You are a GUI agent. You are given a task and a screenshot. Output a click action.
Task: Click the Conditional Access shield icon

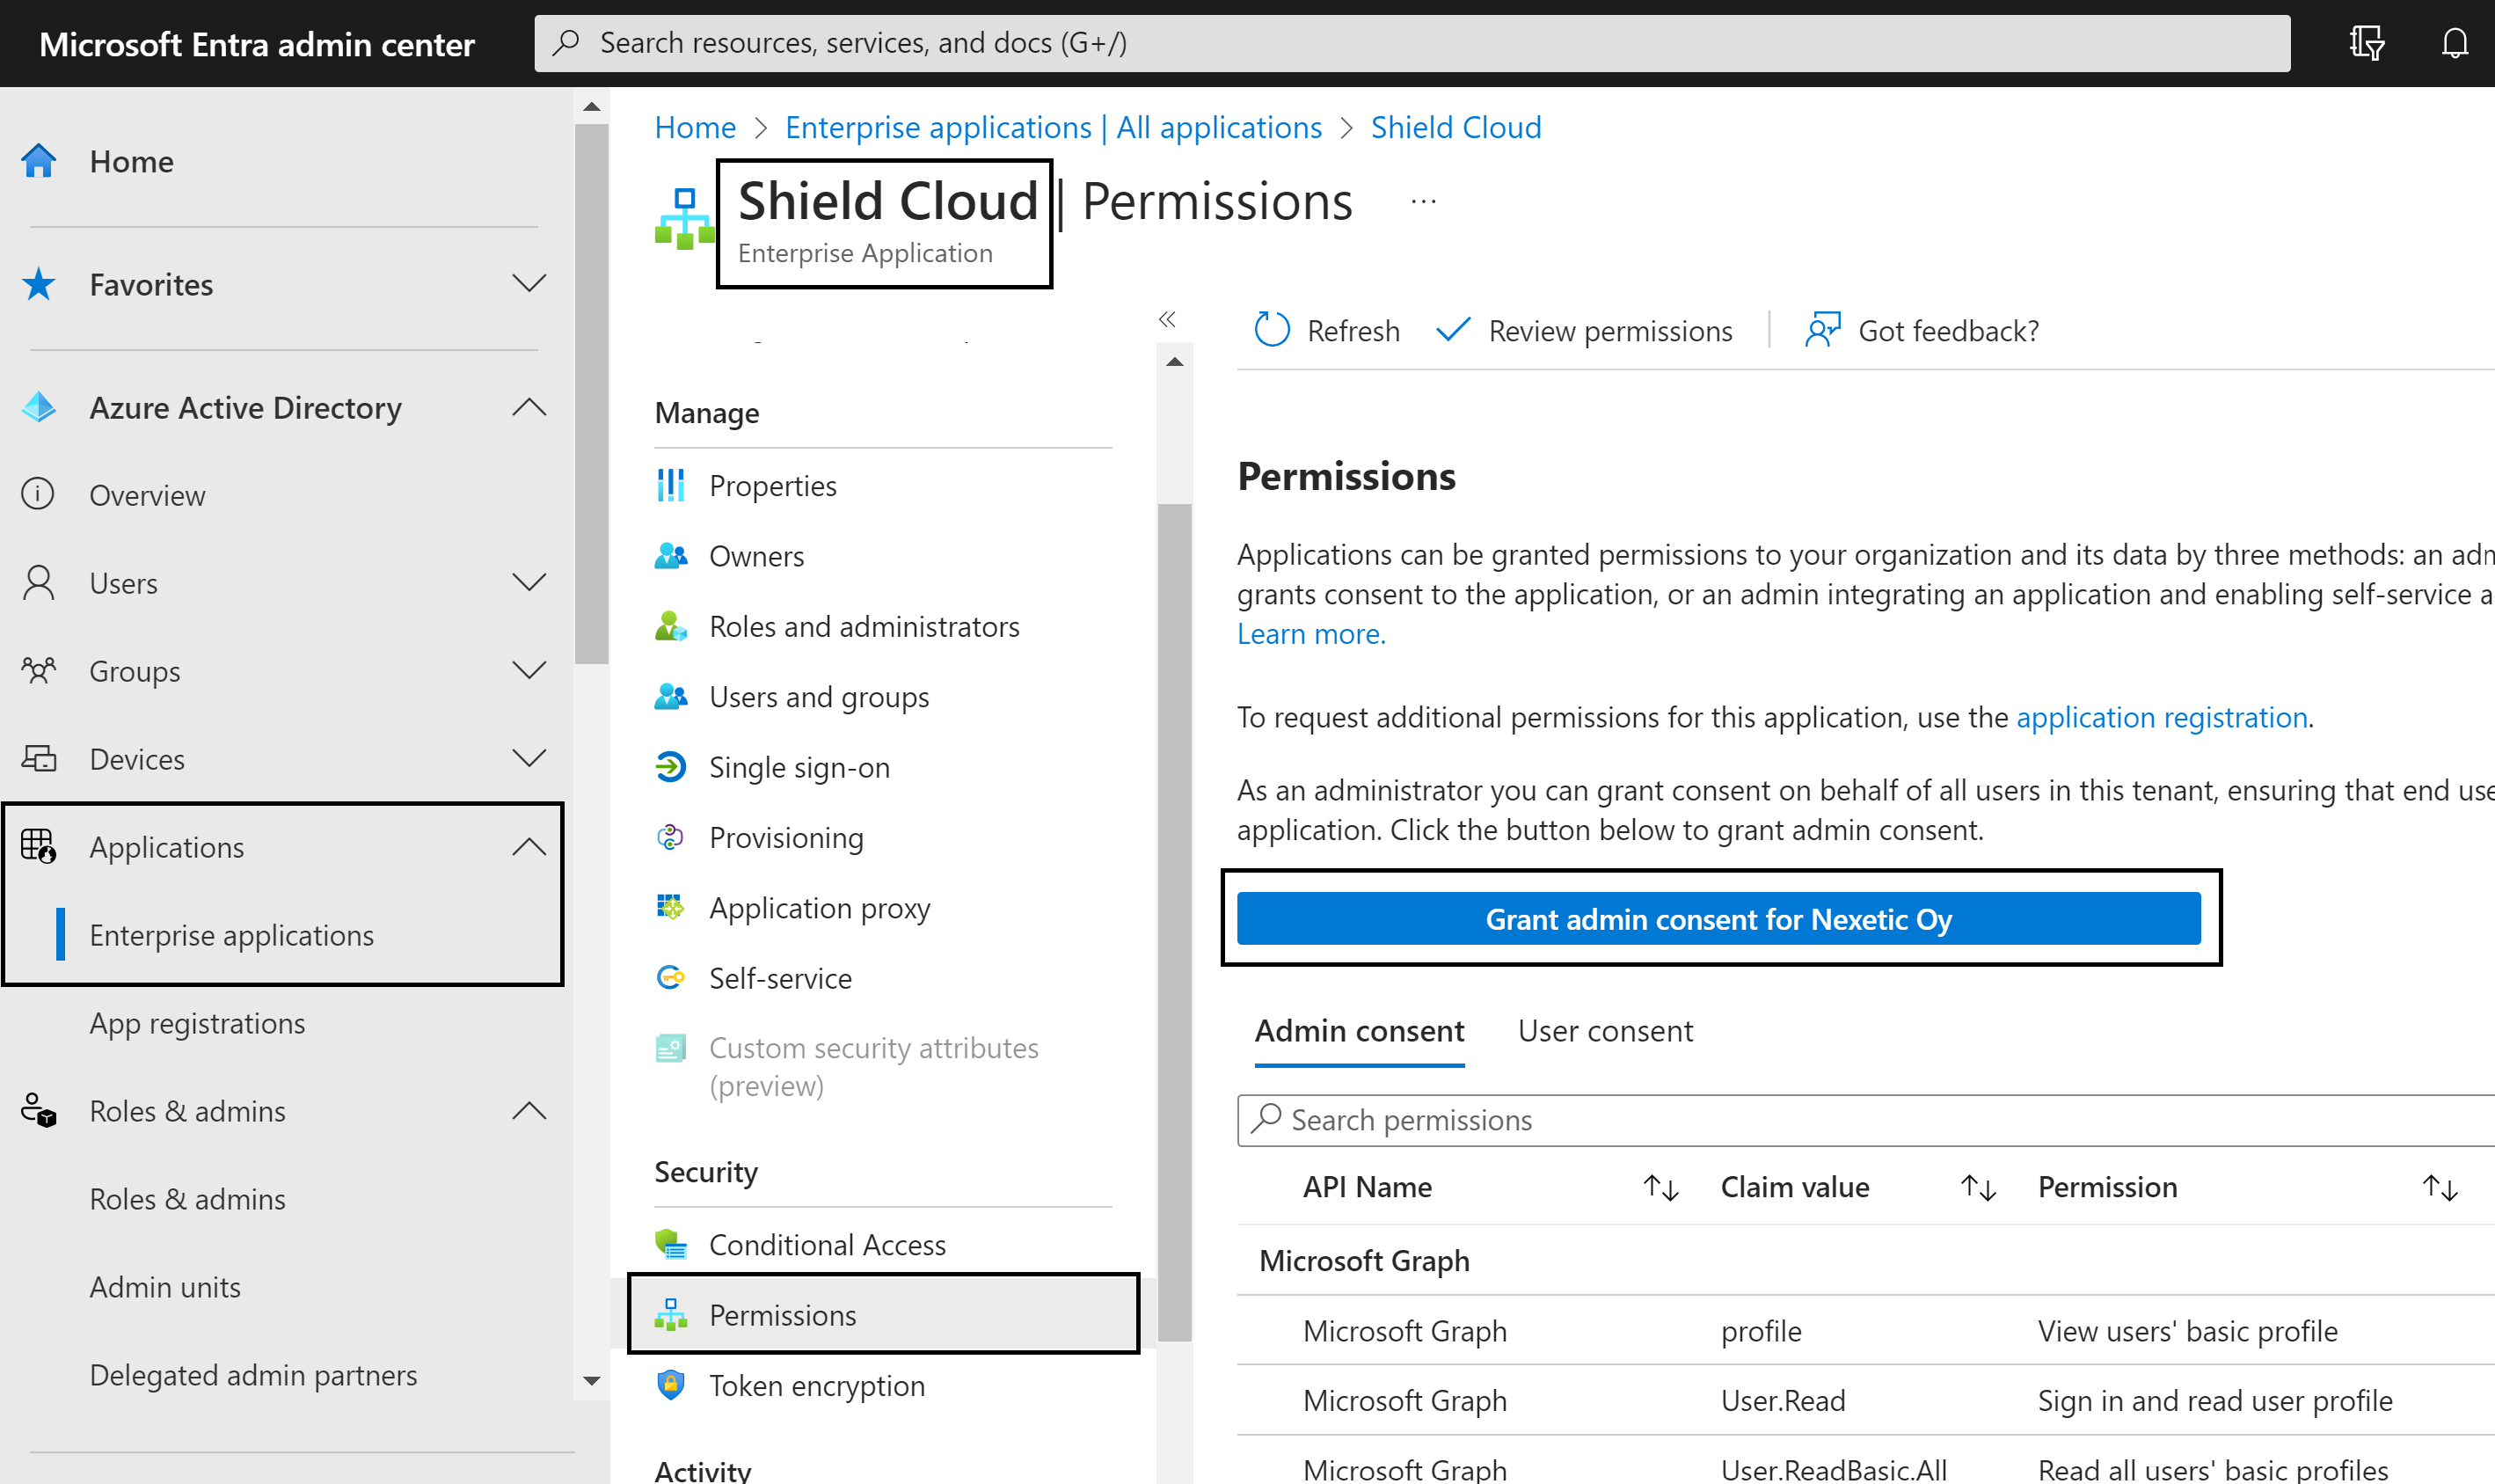(671, 1244)
